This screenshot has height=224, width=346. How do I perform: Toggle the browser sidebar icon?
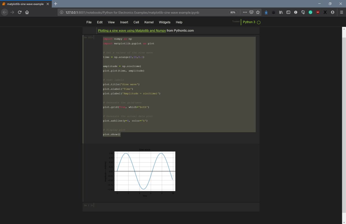point(288,12)
